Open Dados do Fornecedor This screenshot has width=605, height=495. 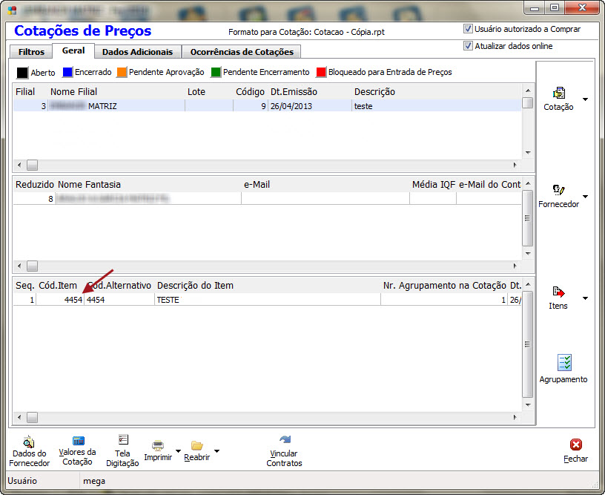[x=29, y=442]
